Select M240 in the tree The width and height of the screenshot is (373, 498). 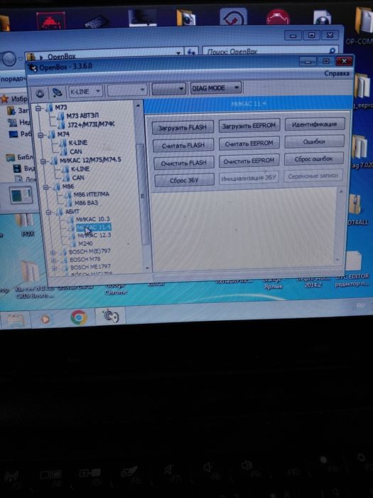pos(85,243)
